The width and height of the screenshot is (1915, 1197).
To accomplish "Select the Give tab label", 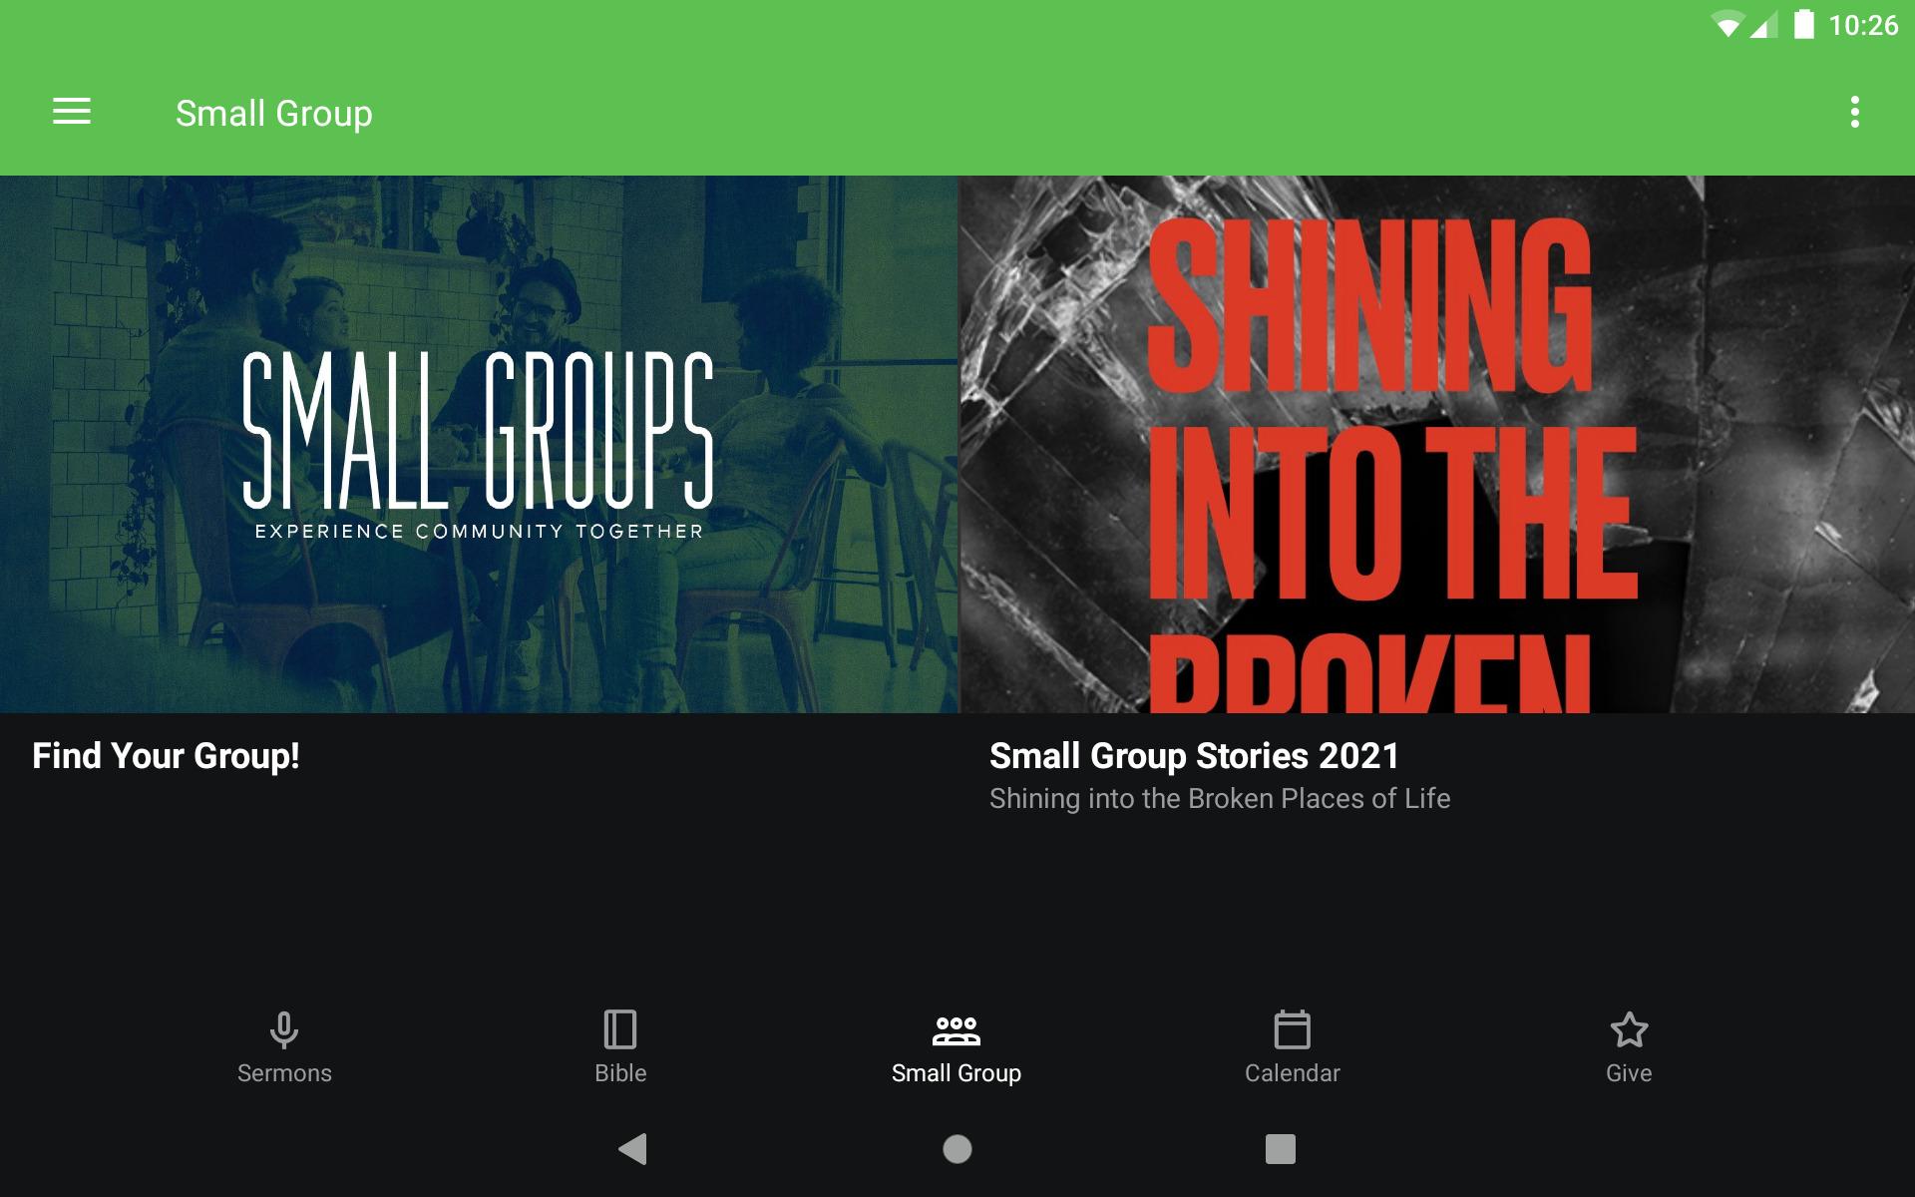I will (1629, 1073).
